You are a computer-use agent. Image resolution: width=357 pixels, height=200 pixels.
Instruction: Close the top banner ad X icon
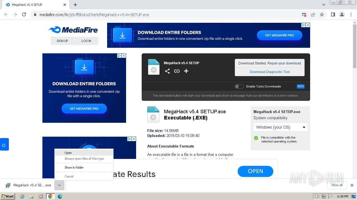pos(308,25)
